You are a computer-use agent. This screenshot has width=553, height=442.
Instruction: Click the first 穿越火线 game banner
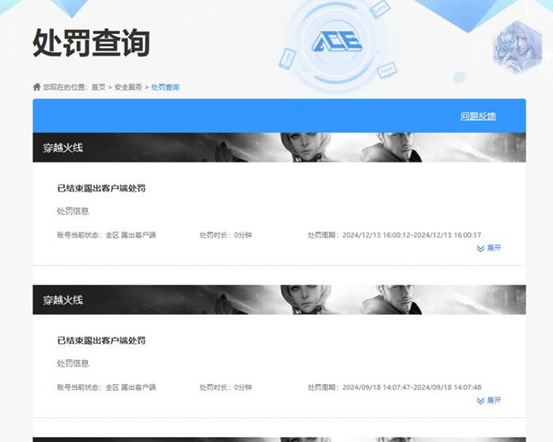click(x=279, y=147)
